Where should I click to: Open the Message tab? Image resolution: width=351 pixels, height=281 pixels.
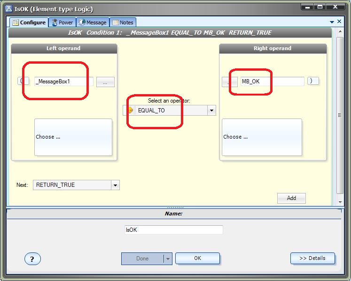[93, 22]
